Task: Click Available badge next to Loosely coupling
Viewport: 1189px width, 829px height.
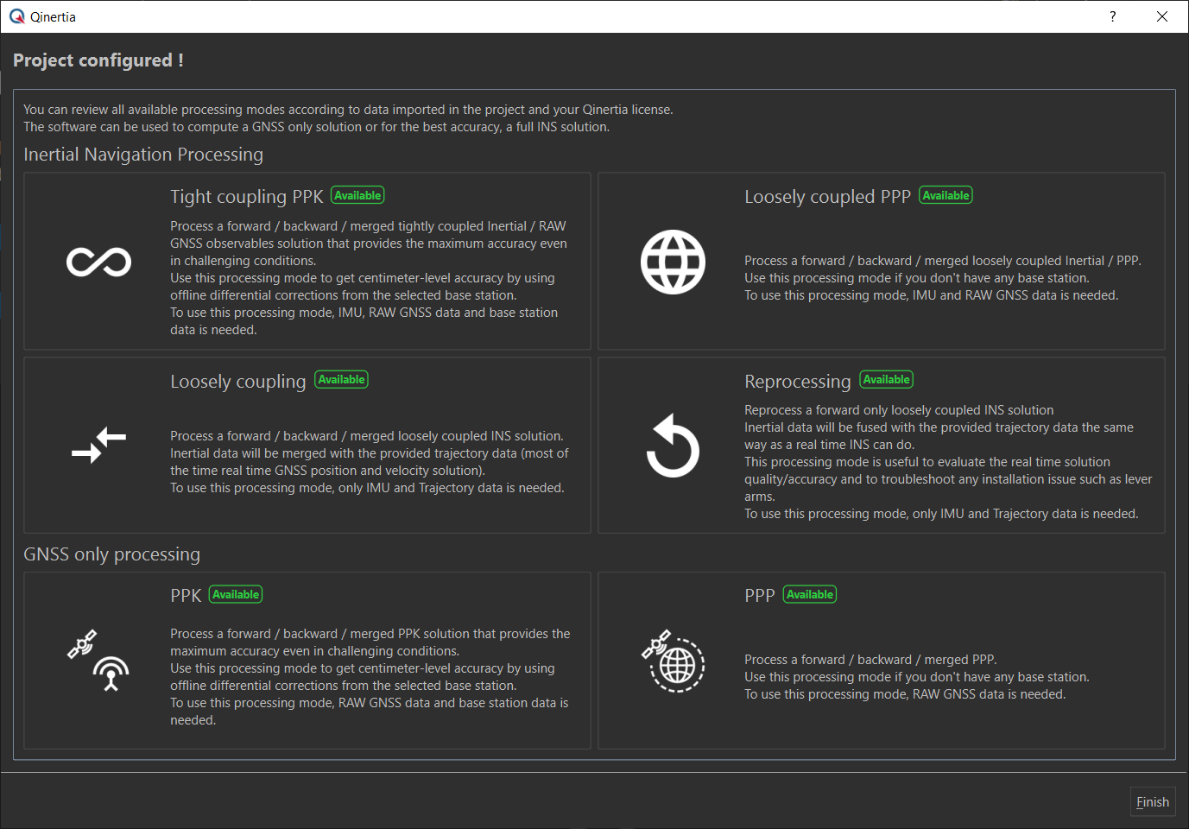Action: point(341,380)
